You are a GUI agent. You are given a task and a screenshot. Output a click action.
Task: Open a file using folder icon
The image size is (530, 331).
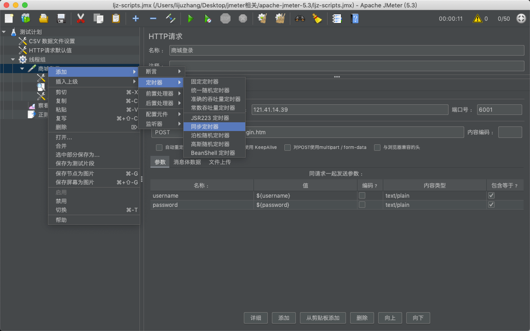tap(44, 18)
